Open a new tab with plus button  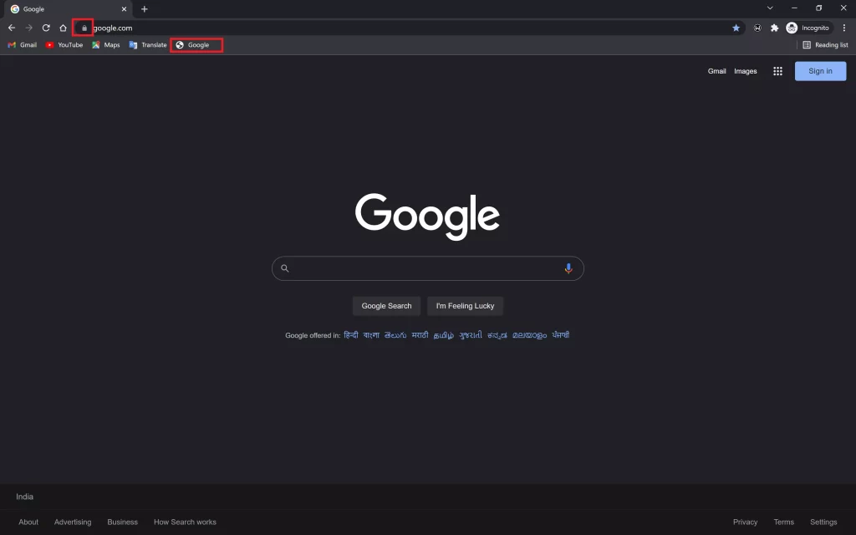point(144,8)
